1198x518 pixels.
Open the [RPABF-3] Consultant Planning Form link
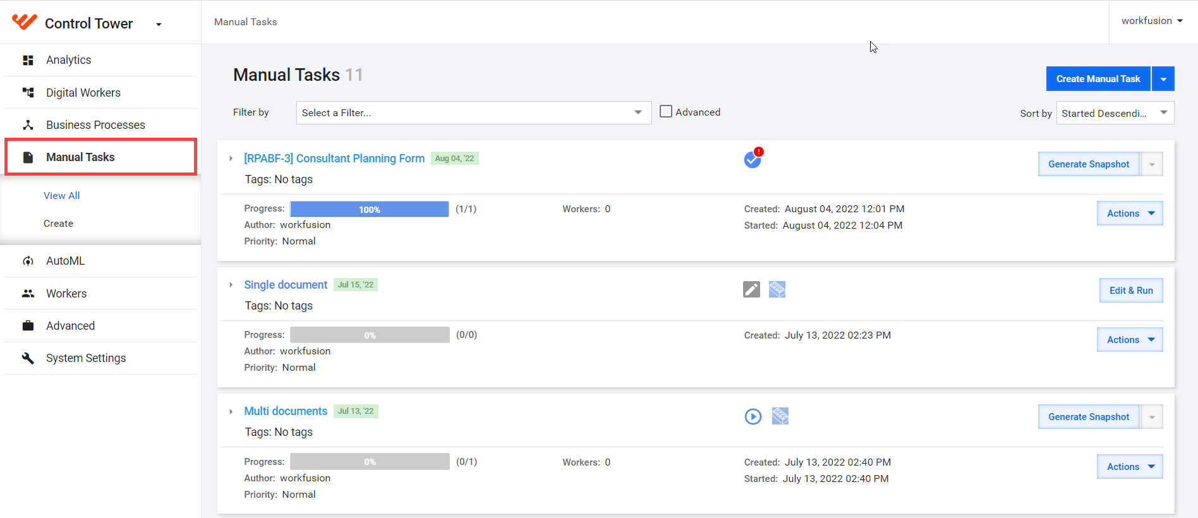(334, 159)
